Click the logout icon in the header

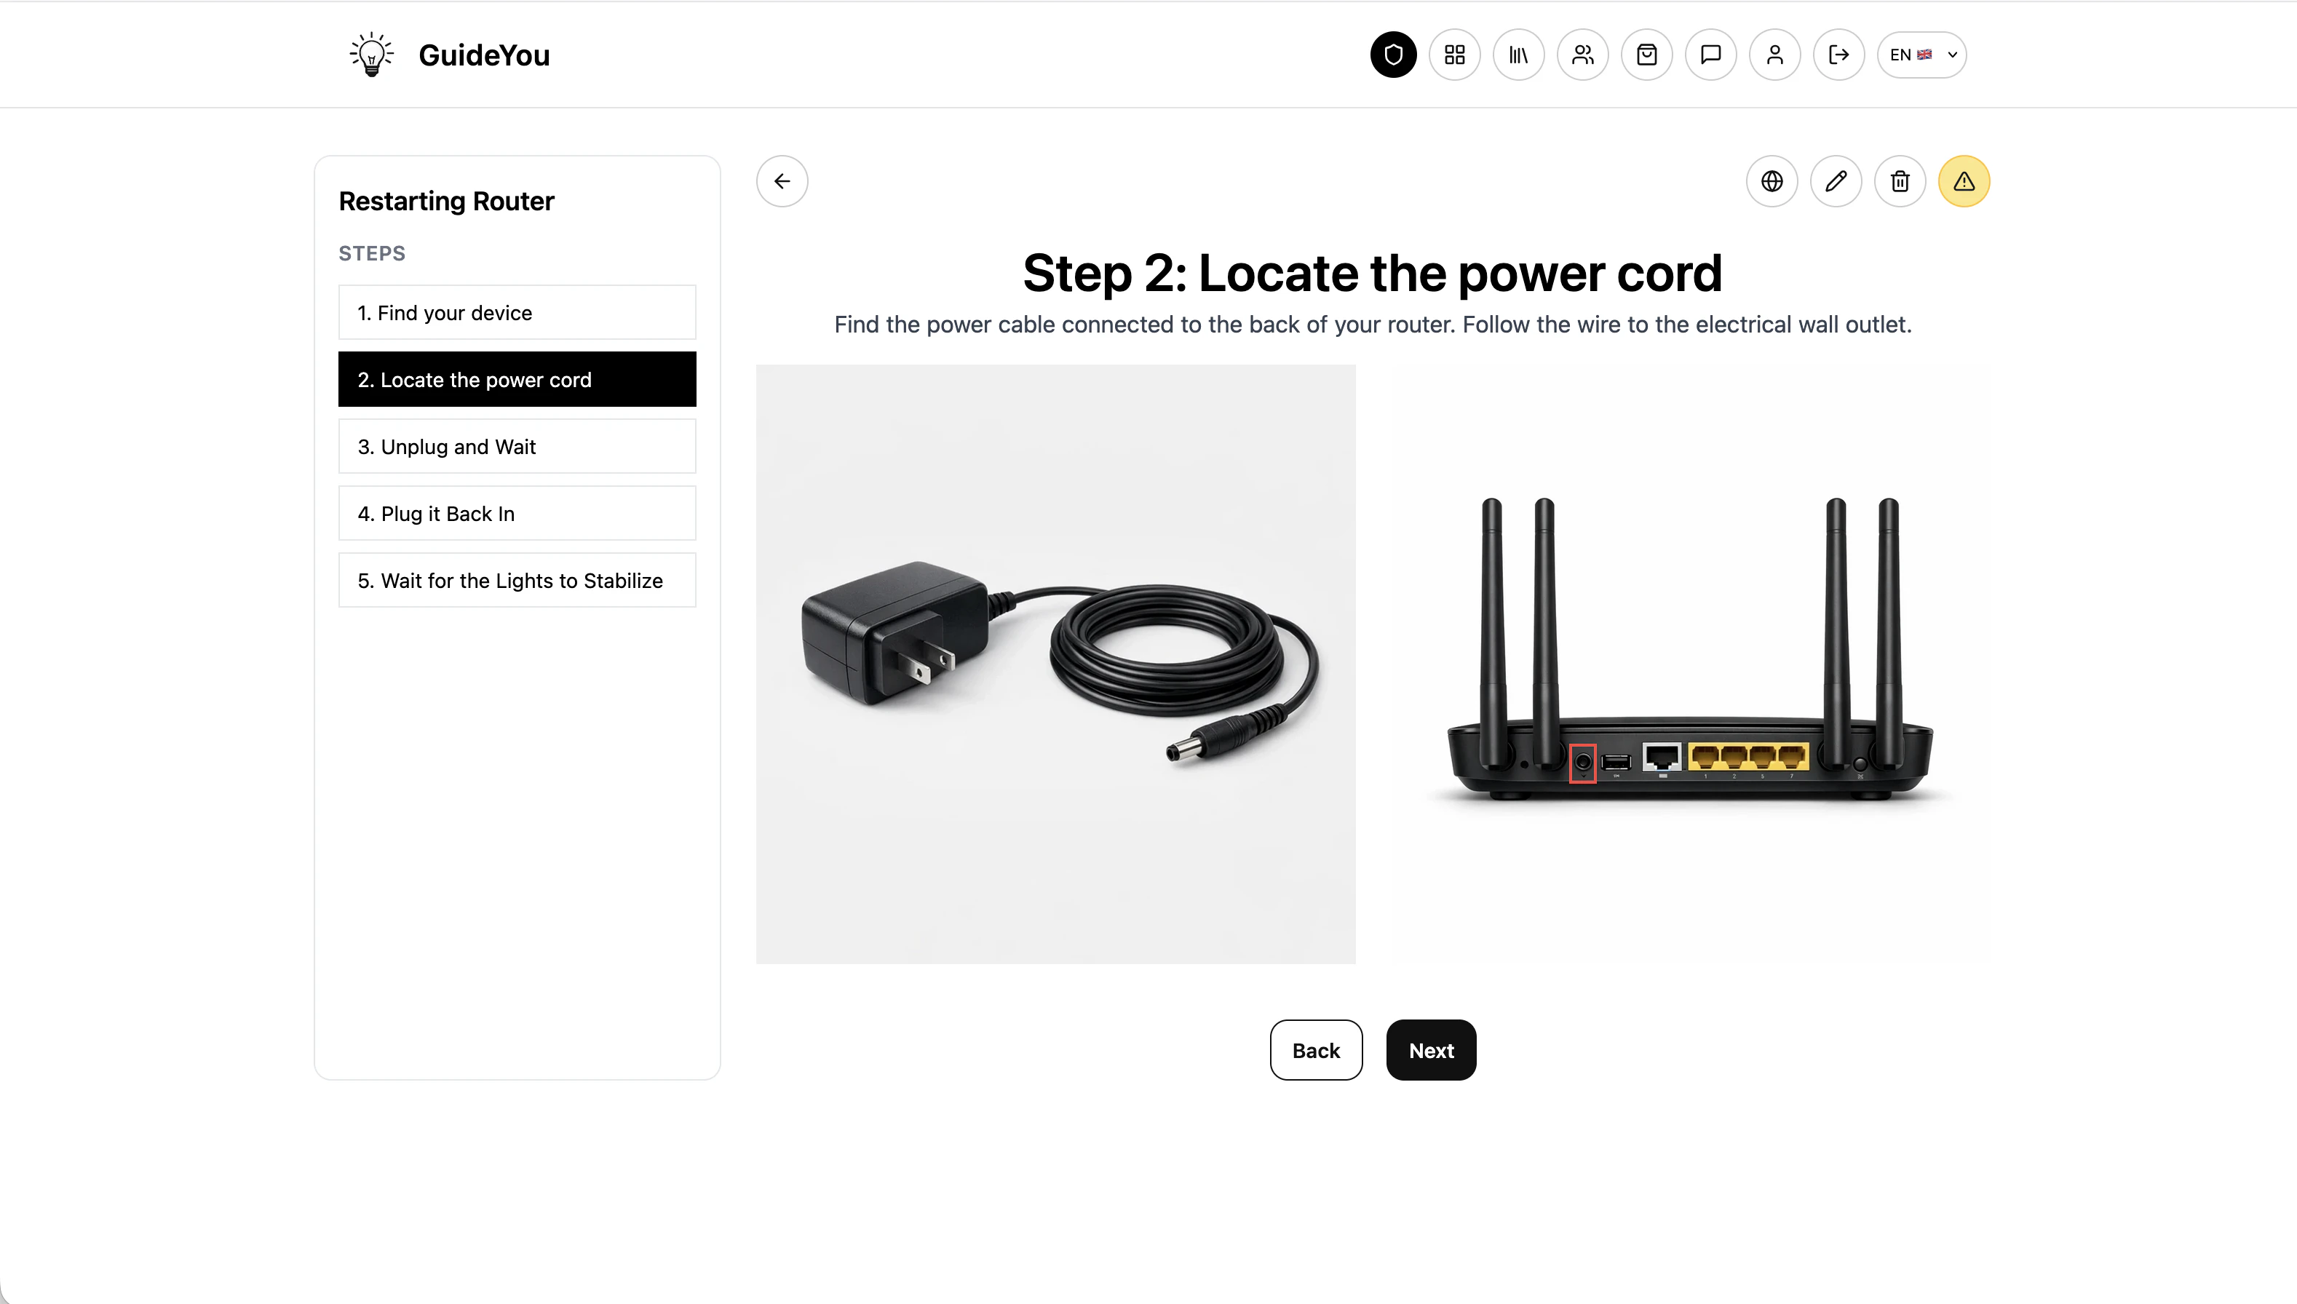pyautogui.click(x=1838, y=55)
